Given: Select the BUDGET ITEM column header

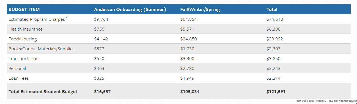Looking at the screenshot, I should (24, 9).
